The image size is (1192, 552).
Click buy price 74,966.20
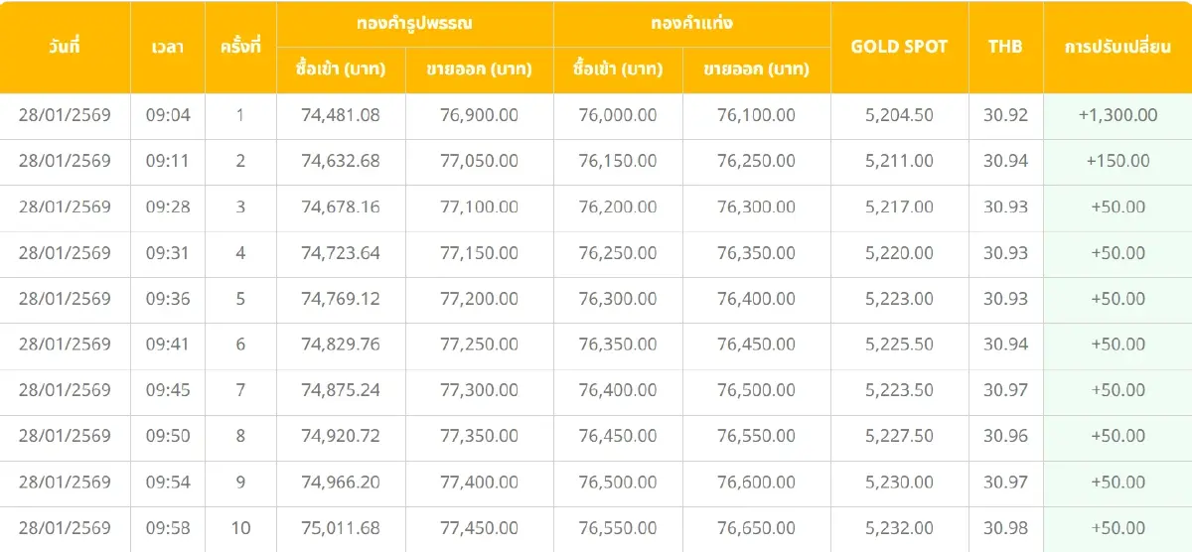pyautogui.click(x=341, y=483)
